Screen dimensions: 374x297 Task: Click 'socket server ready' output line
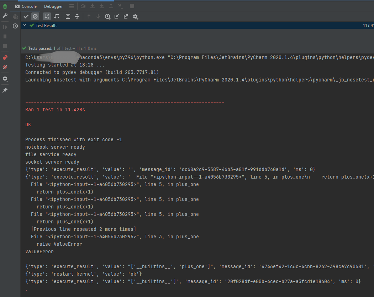[x=52, y=162]
